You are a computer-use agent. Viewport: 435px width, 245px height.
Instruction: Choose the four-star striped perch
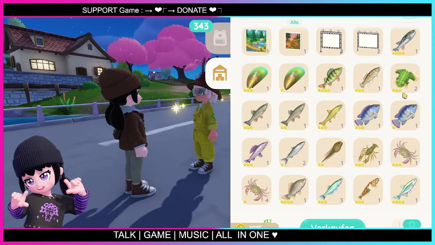click(331, 79)
